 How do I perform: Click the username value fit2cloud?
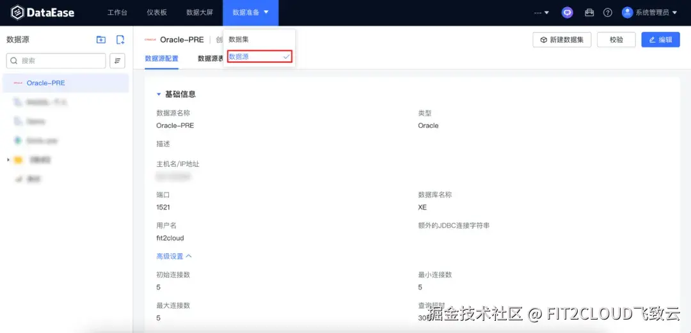click(170, 238)
